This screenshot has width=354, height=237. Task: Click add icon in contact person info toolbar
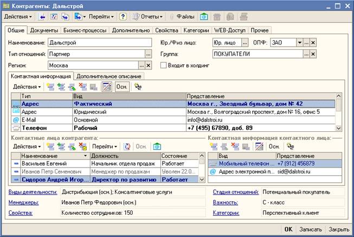214,146
